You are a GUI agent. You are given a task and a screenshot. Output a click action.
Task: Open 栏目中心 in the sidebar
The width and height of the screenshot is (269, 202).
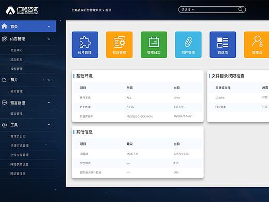(17, 50)
